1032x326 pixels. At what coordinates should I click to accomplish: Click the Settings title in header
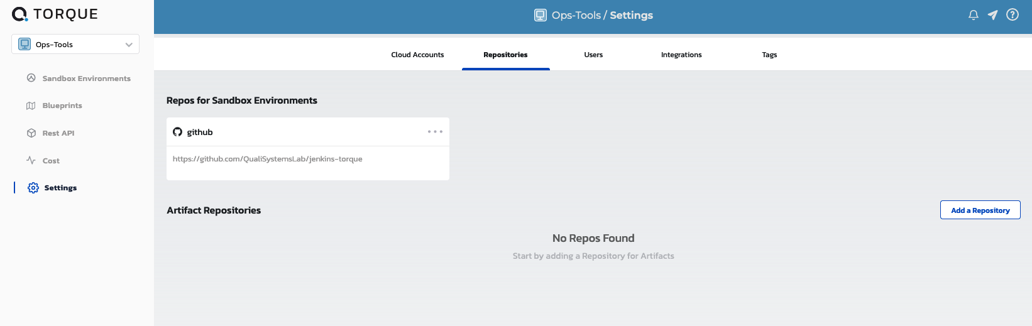632,15
